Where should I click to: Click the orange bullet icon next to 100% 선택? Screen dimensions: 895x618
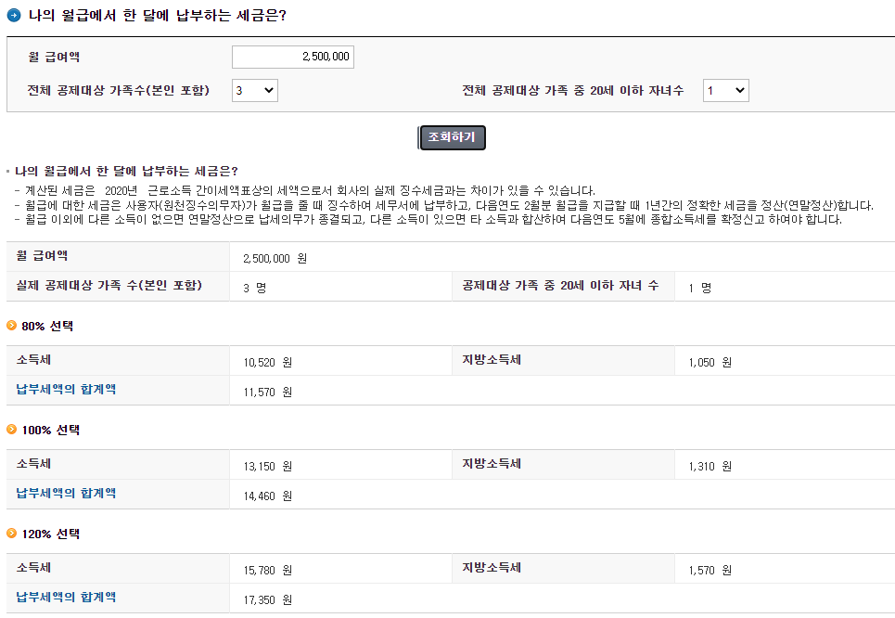(11, 430)
